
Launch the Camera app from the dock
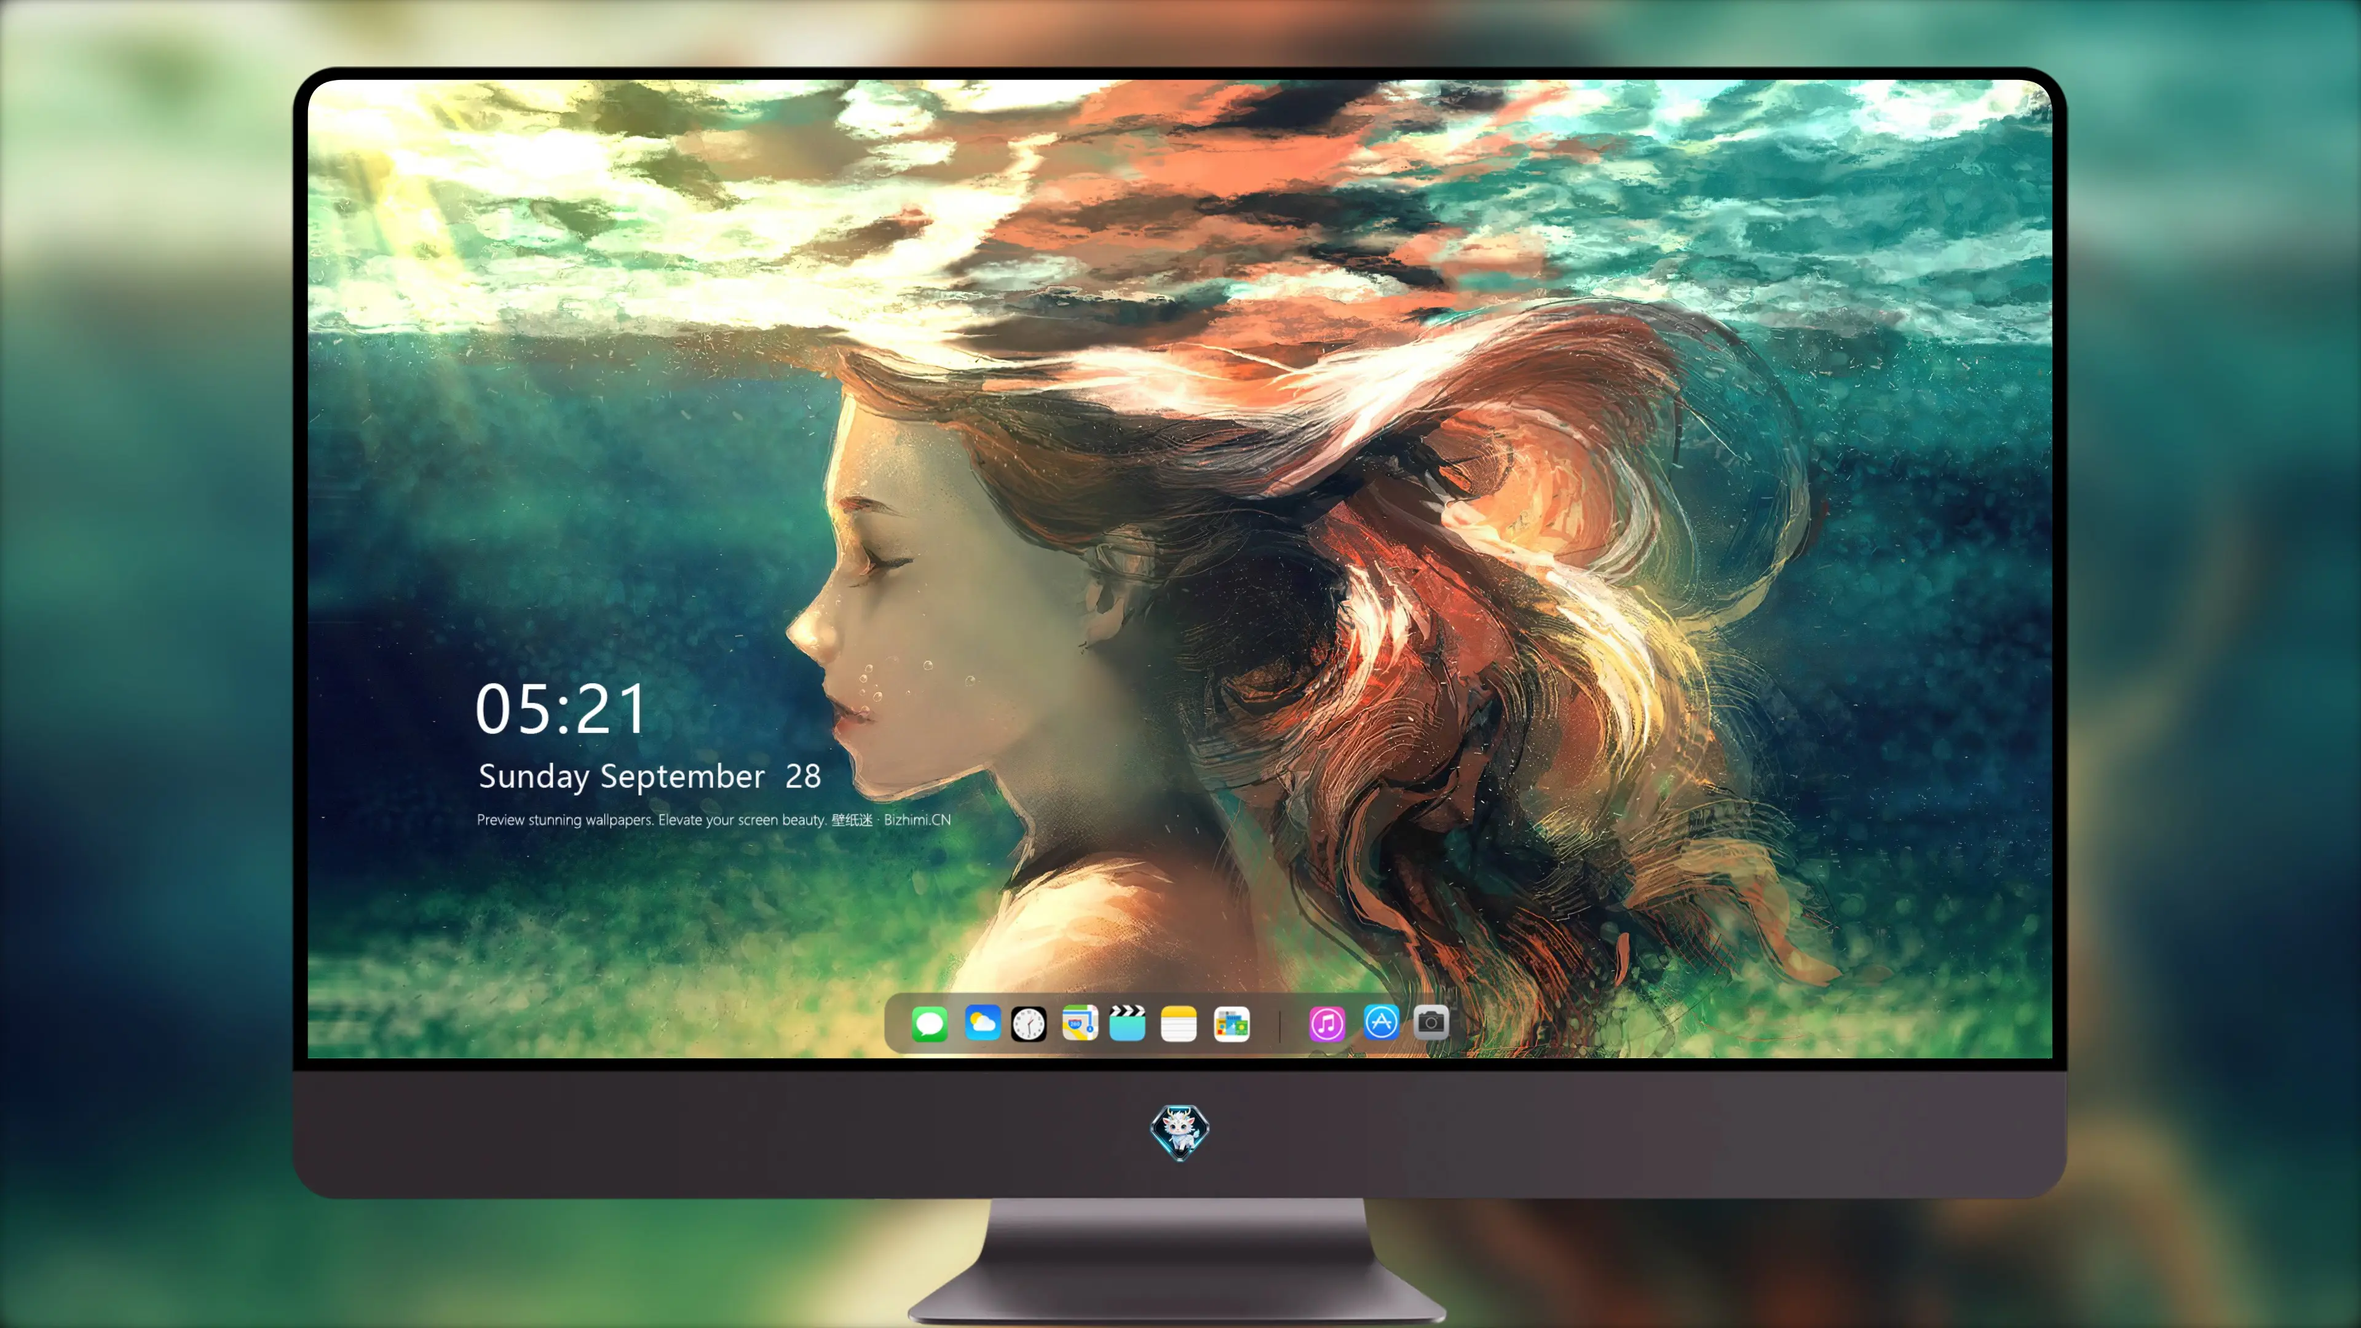click(1431, 1022)
